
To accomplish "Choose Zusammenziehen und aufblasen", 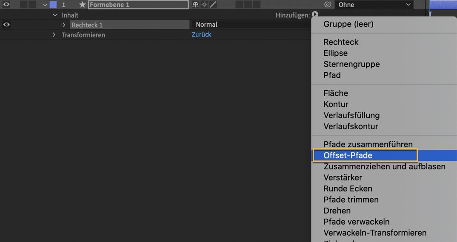I will click(x=384, y=166).
